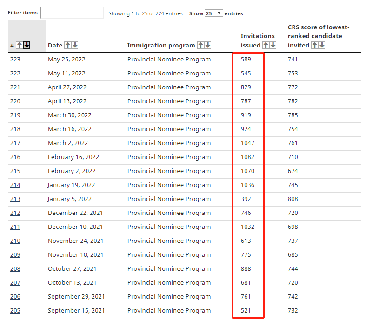The height and width of the screenshot is (321, 366).
Task: Open draw 221 link
Action: click(x=15, y=87)
